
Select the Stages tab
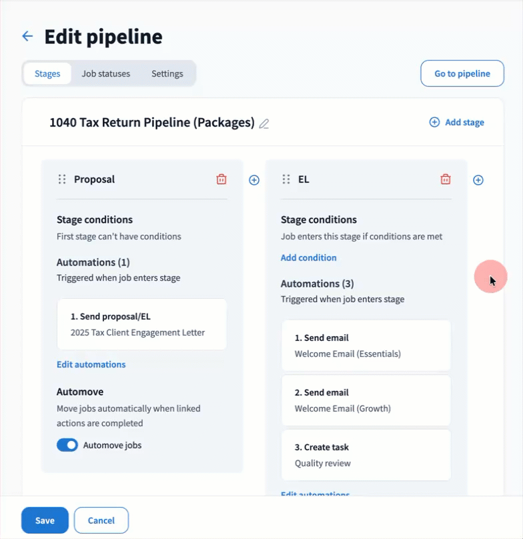(x=47, y=73)
